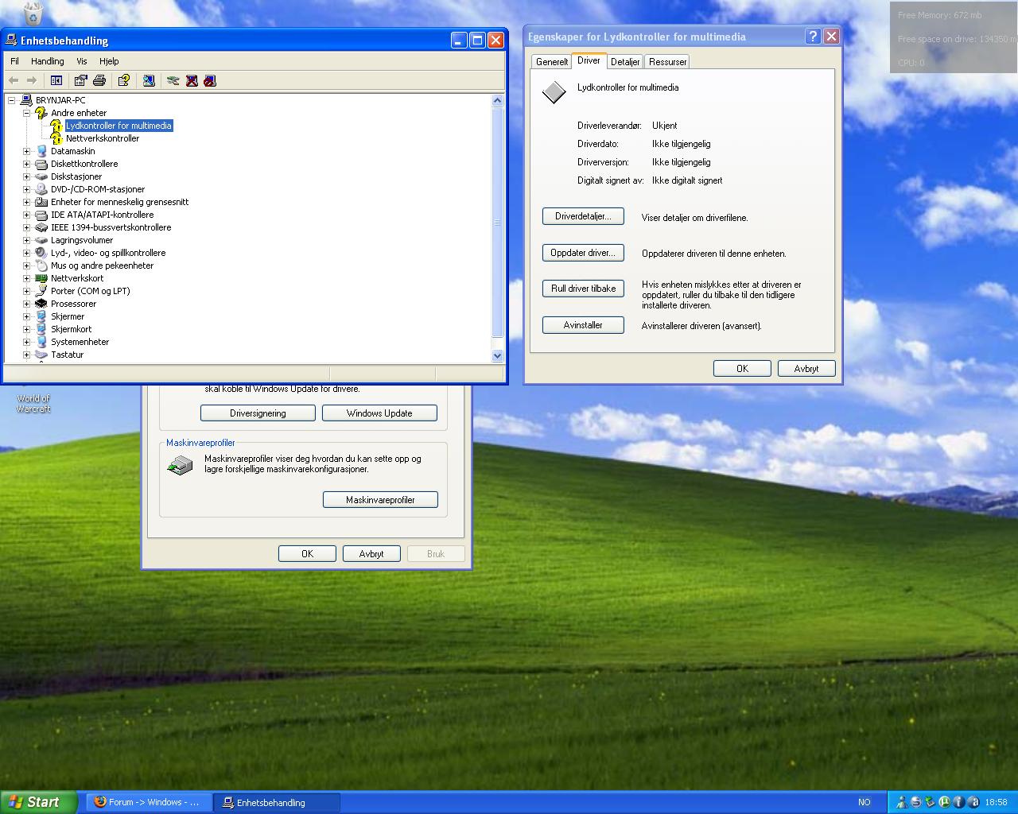Switch to the Forum Firefox taskbar item
The height and width of the screenshot is (814, 1018).
click(x=149, y=802)
